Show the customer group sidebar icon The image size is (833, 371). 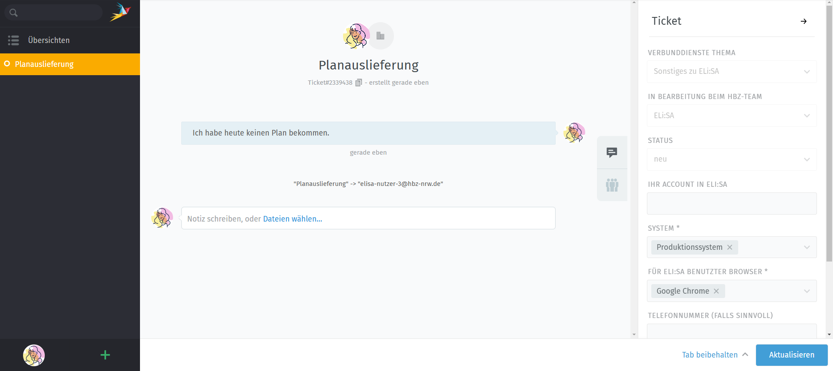612,185
